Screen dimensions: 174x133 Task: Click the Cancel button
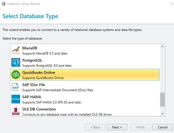coord(163,127)
